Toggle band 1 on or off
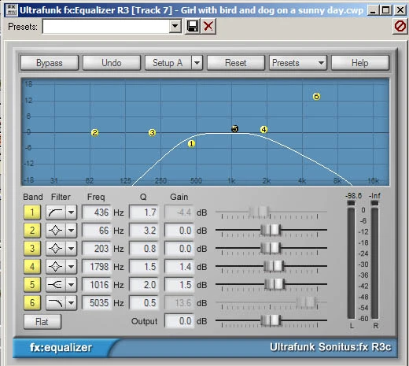This screenshot has width=409, height=366. tap(32, 213)
